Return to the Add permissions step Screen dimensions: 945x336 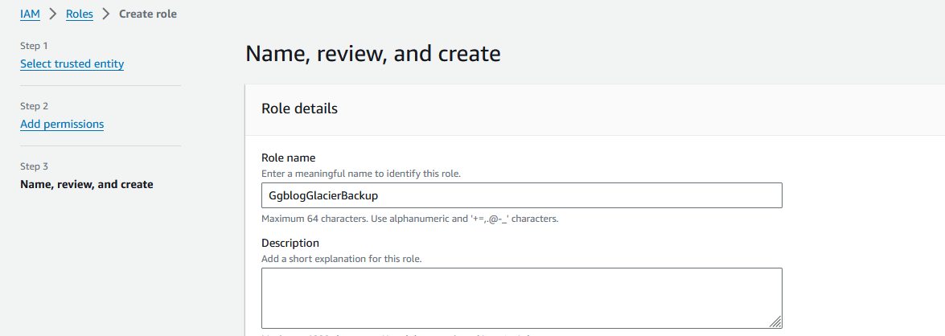pyautogui.click(x=62, y=124)
